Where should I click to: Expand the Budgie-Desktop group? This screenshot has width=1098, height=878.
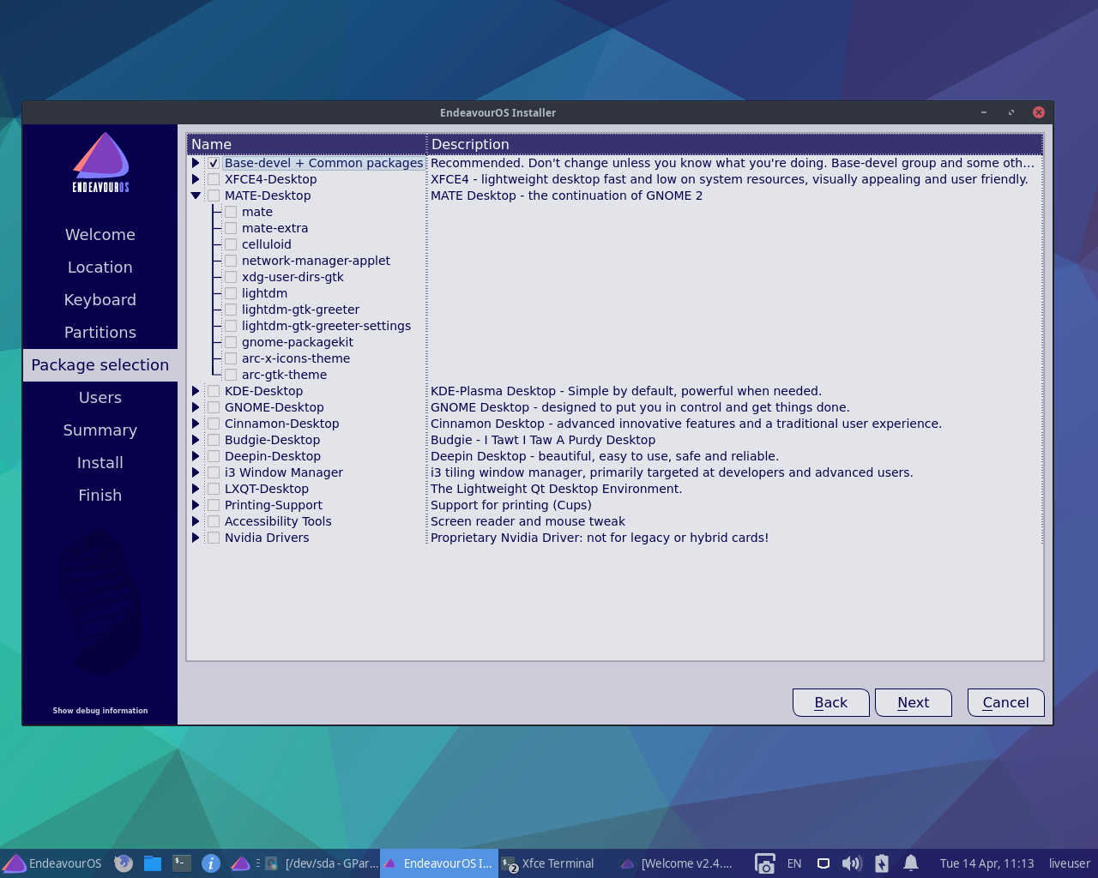[196, 440]
